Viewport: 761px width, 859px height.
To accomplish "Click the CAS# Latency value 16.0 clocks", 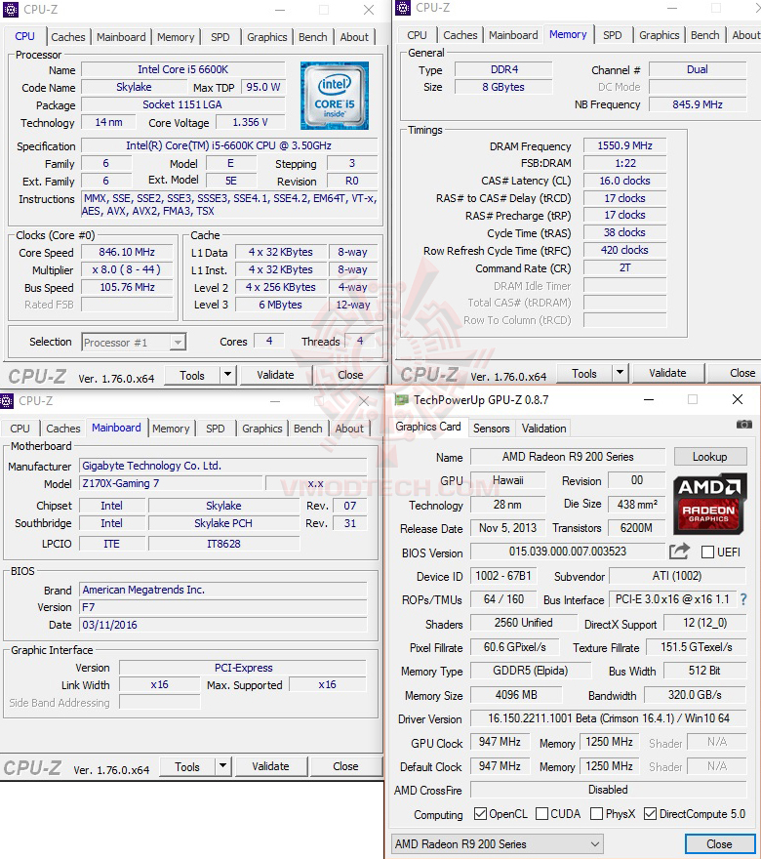I will [624, 181].
